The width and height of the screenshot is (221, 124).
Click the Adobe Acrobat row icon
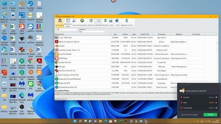(57, 42)
